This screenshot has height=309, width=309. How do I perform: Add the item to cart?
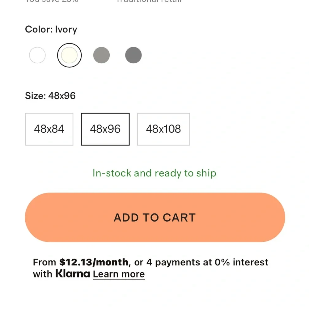click(x=155, y=217)
